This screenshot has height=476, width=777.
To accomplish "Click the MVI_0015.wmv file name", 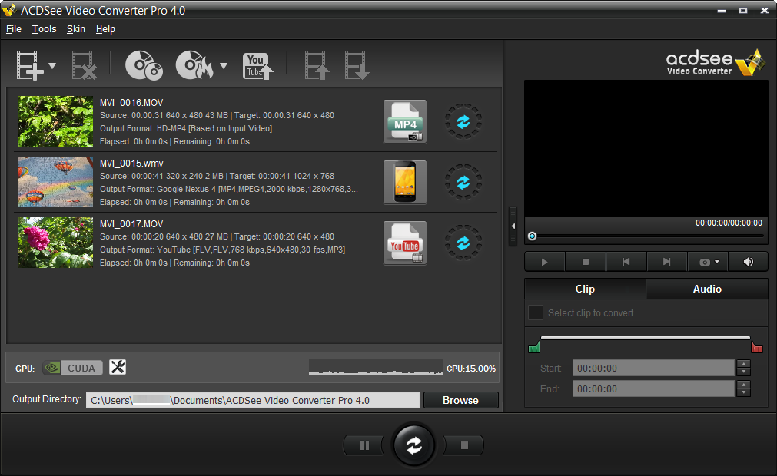I will click(131, 164).
